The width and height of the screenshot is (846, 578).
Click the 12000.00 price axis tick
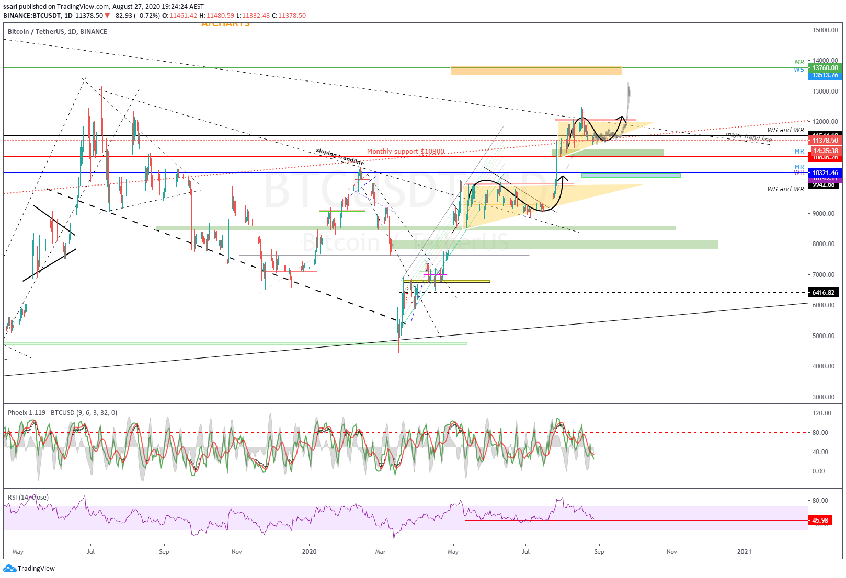coord(825,122)
